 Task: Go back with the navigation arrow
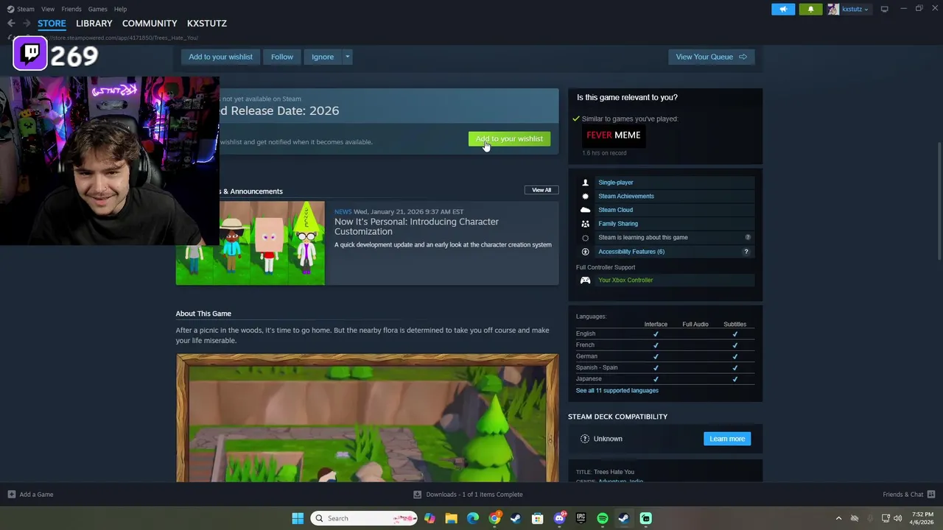click(11, 24)
